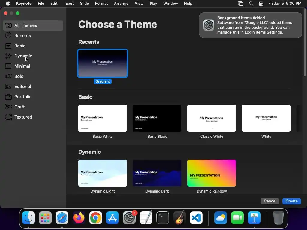
Task: Click the Craft scissors icon
Action: coord(8,107)
